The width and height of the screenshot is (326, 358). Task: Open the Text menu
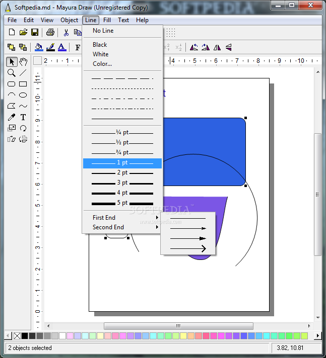(123, 20)
